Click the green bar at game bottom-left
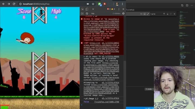The width and height of the screenshot is (195, 109). pyautogui.click(x=5, y=107)
